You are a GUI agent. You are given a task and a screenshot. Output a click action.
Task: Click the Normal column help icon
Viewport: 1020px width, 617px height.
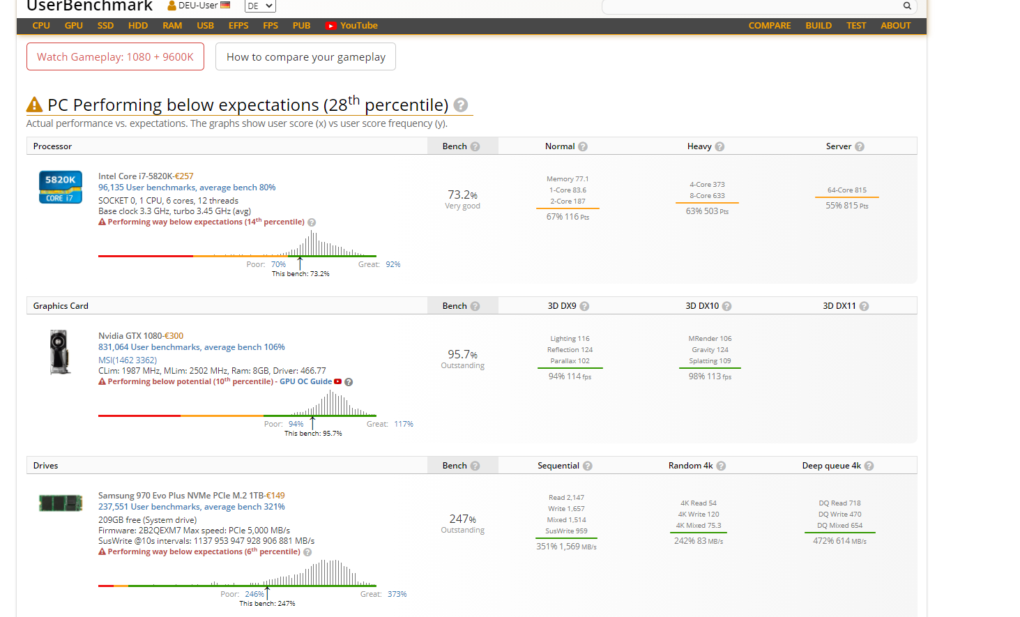click(x=583, y=146)
